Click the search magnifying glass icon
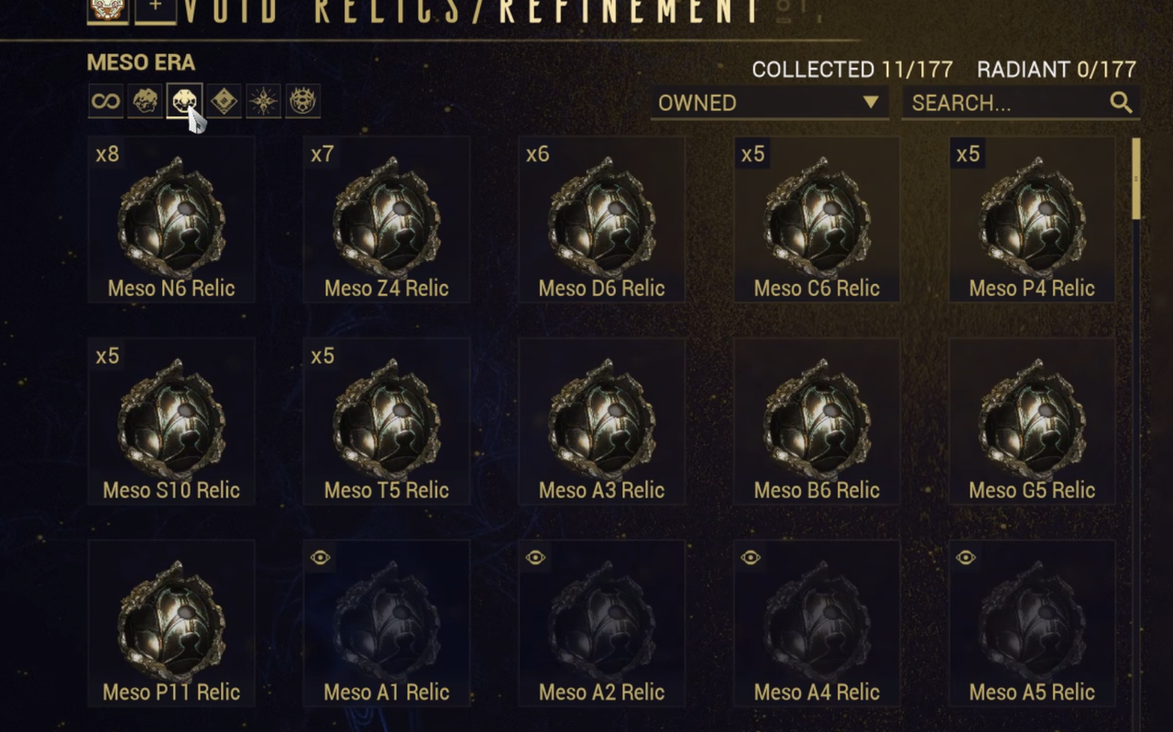This screenshot has width=1173, height=732. (1121, 103)
